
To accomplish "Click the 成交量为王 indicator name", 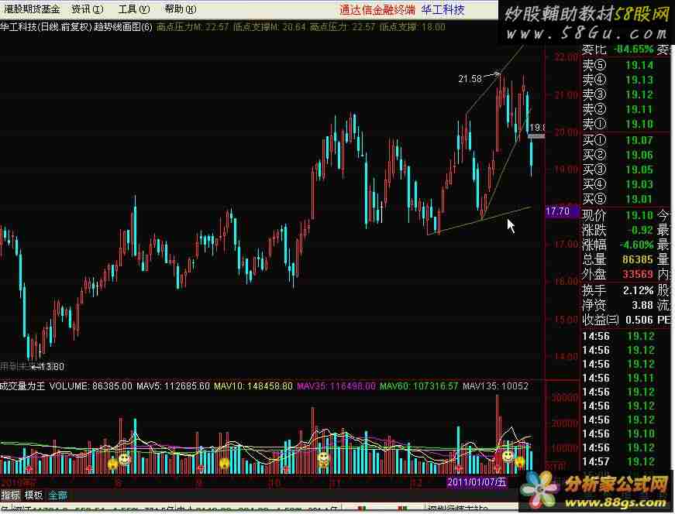I will pyautogui.click(x=22, y=386).
